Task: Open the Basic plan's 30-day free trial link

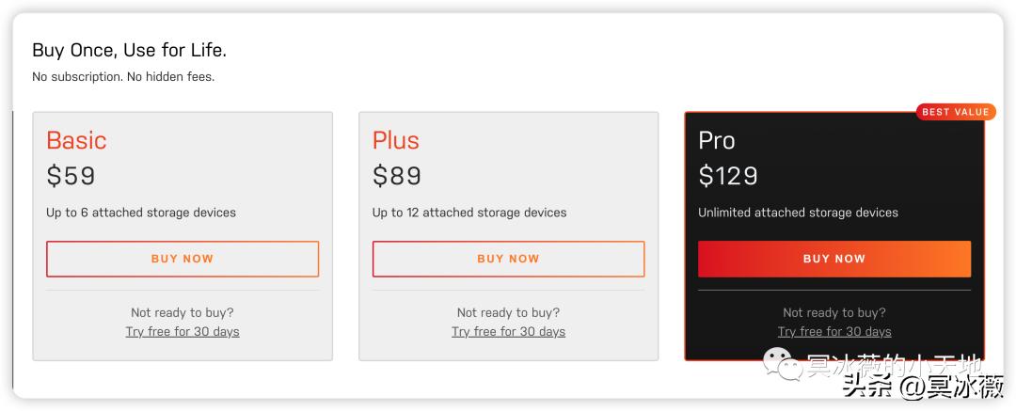Action: tap(183, 332)
